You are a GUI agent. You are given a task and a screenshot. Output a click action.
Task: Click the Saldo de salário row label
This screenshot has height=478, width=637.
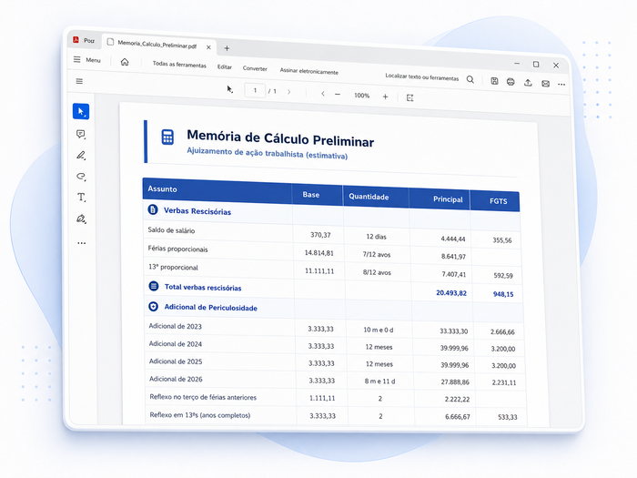pyautogui.click(x=171, y=230)
